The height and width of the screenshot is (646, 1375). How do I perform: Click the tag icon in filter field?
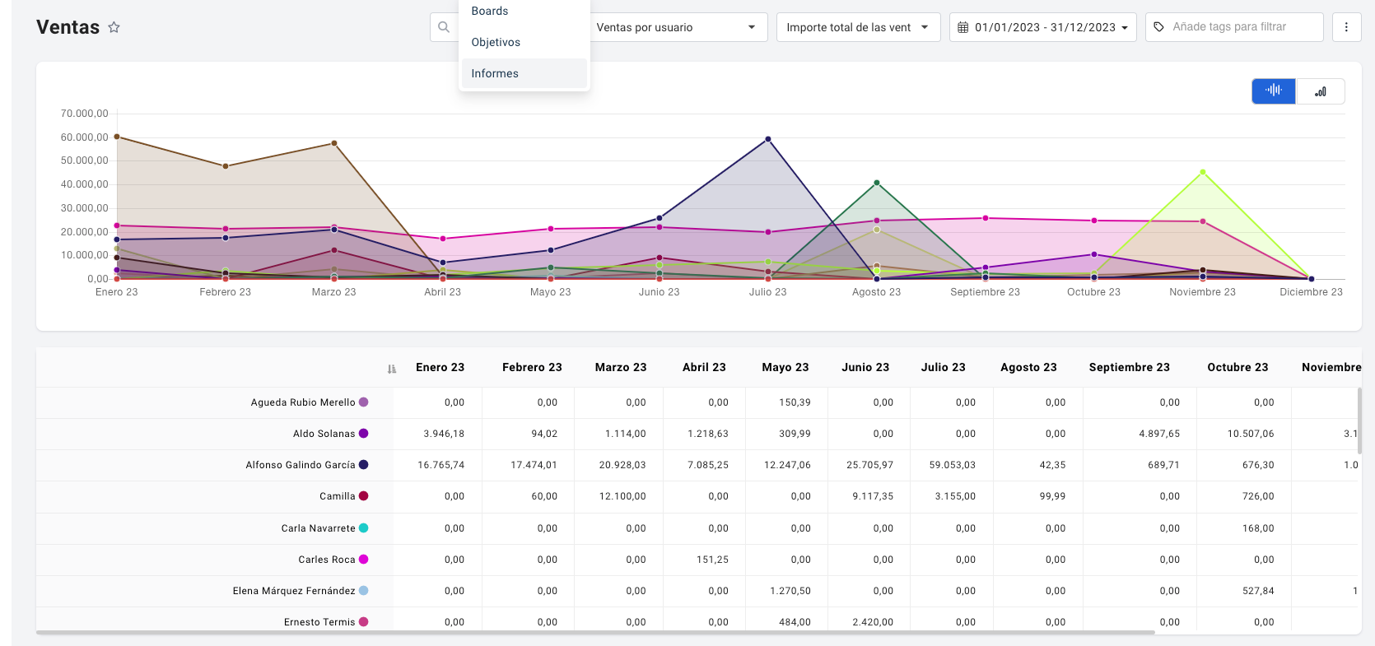(1158, 27)
